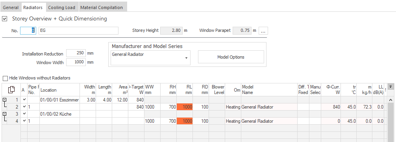Click the orange RL cell in row 2

184,107
